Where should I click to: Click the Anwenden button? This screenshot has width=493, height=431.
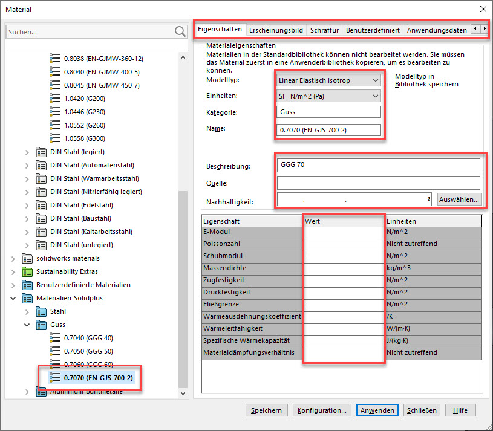377,410
